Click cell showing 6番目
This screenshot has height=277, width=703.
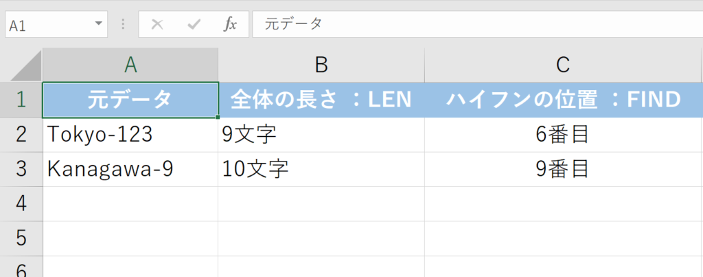[x=563, y=135]
